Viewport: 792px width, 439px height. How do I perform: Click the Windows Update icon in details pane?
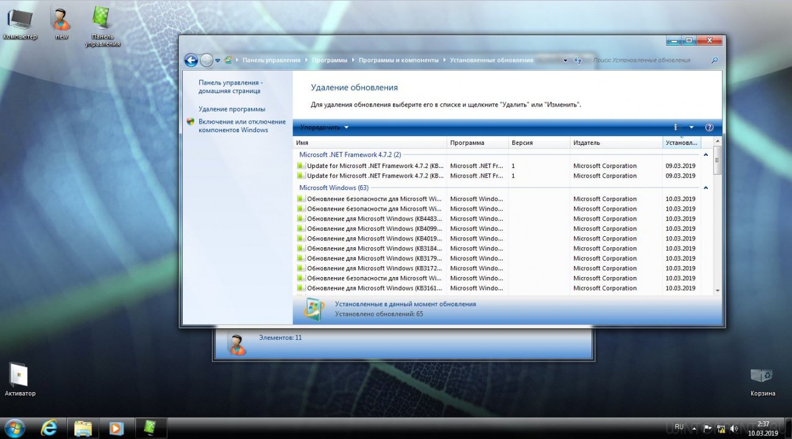coord(314,309)
